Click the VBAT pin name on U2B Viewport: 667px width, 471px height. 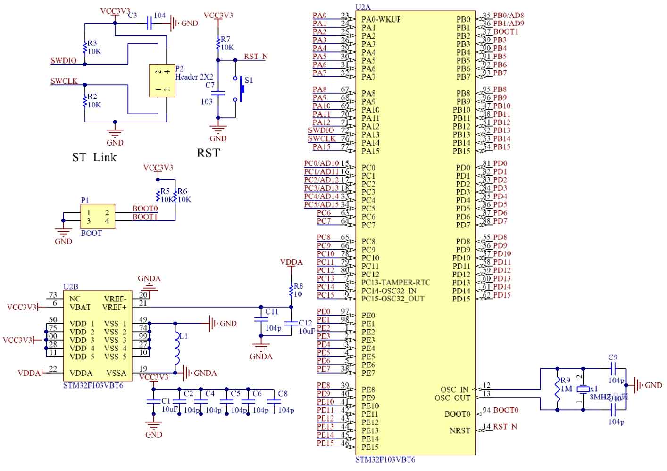point(81,307)
